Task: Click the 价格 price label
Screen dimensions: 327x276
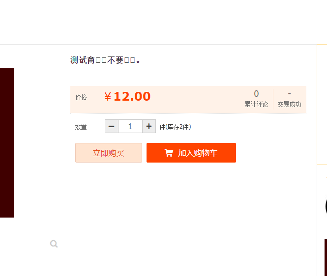Action: (81, 97)
